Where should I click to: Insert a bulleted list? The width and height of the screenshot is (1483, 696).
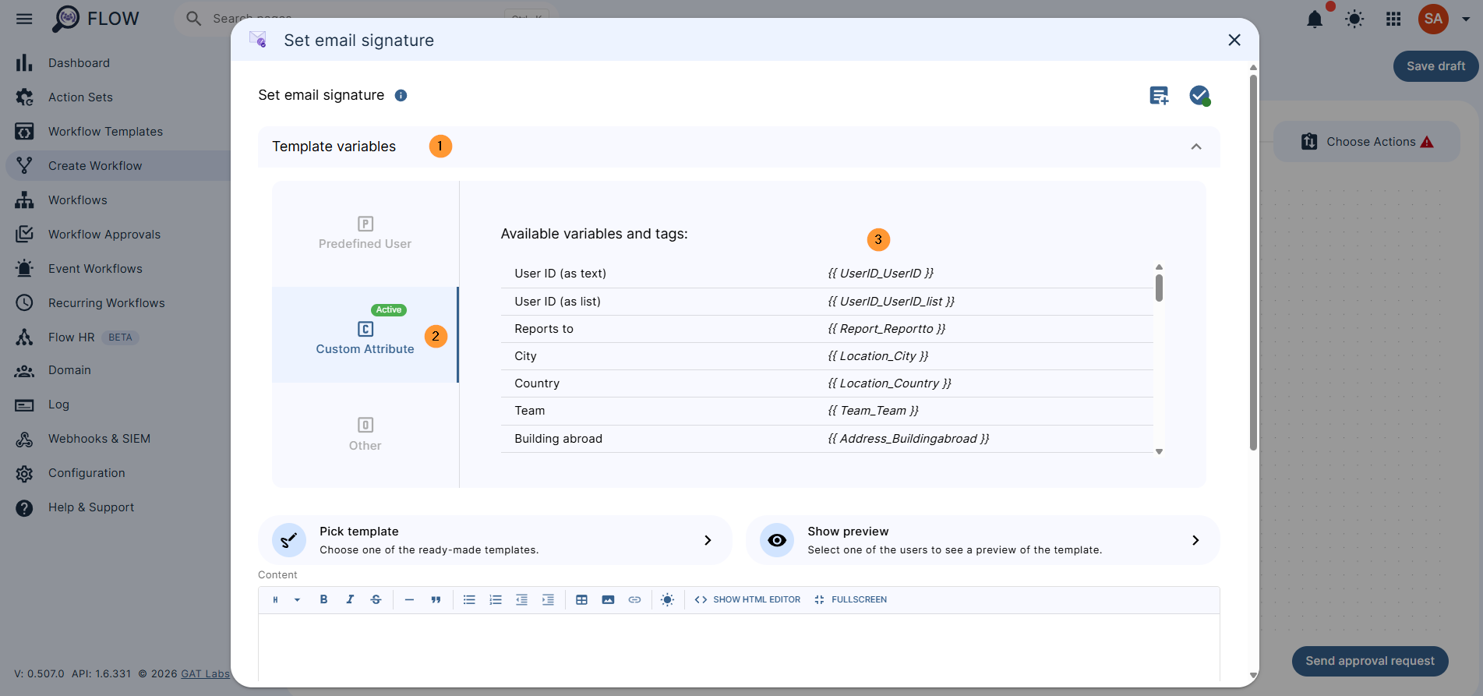469,600
